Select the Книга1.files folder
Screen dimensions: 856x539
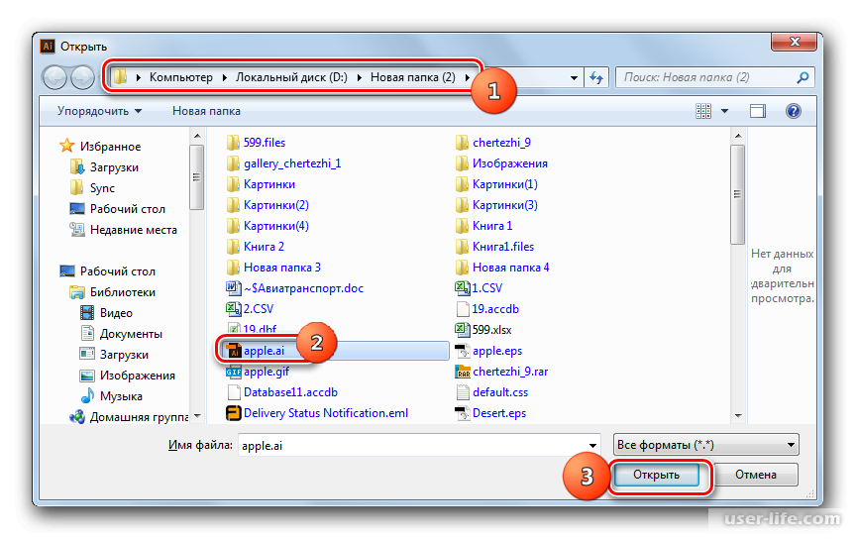pyautogui.click(x=503, y=247)
